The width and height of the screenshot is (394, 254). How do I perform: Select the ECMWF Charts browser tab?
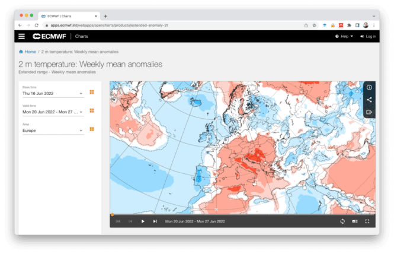(x=65, y=16)
